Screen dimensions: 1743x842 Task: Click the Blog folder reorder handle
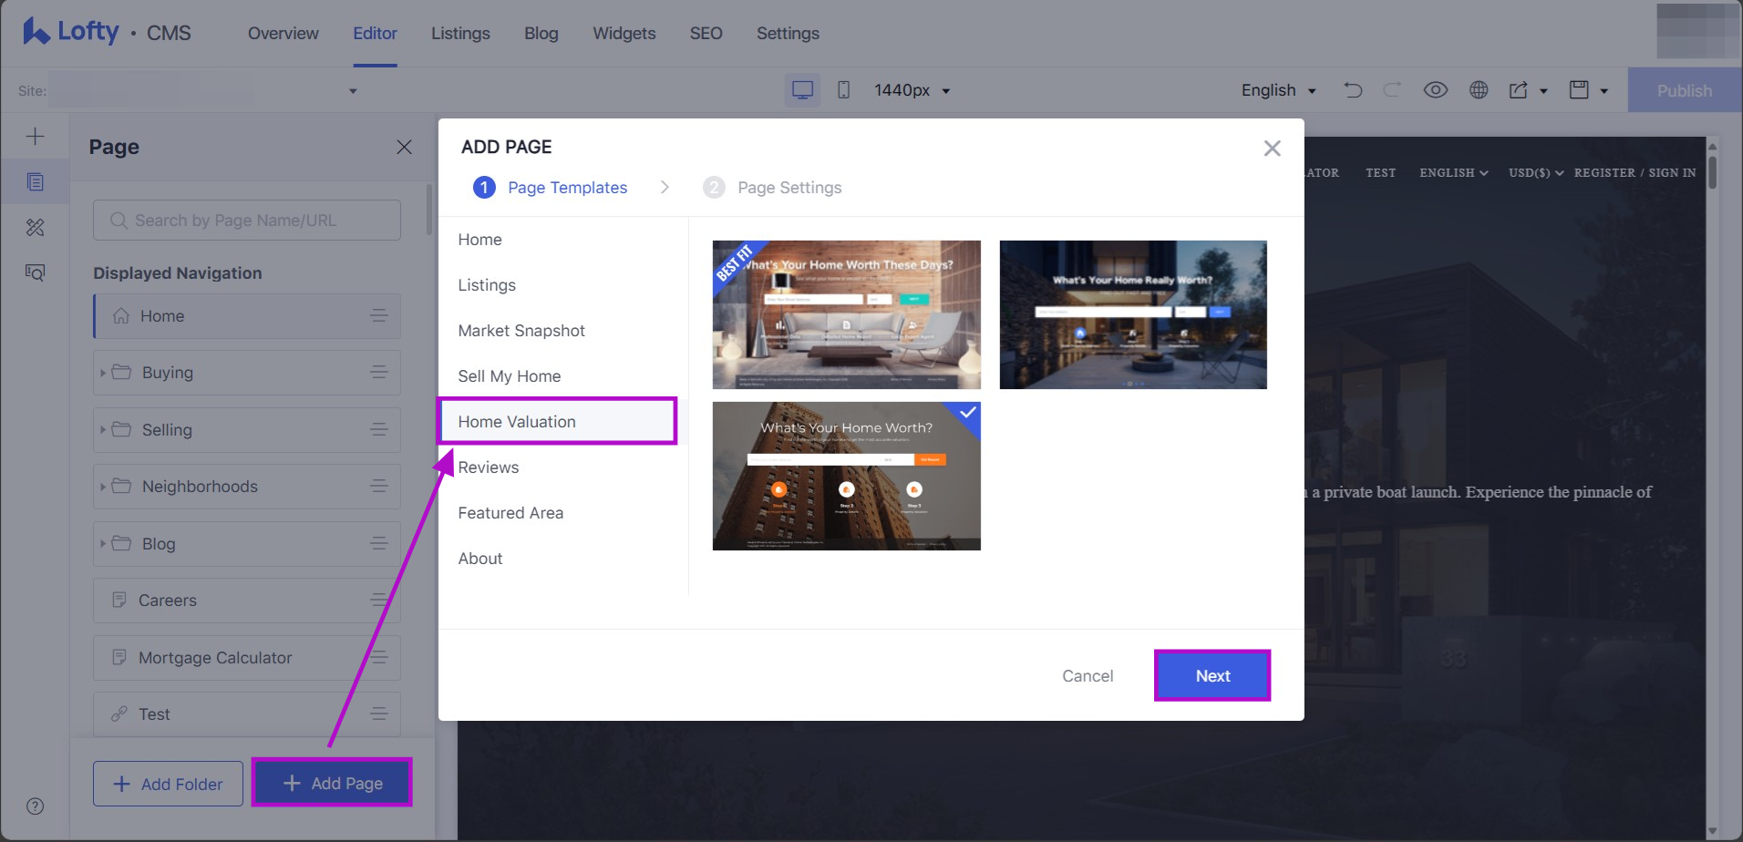tap(379, 544)
